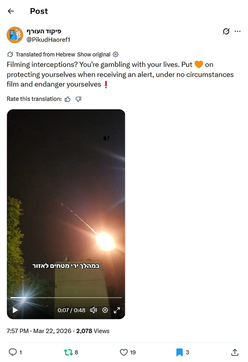Open translation settings via the gear icon
The width and height of the screenshot is (248, 362).
click(x=115, y=54)
